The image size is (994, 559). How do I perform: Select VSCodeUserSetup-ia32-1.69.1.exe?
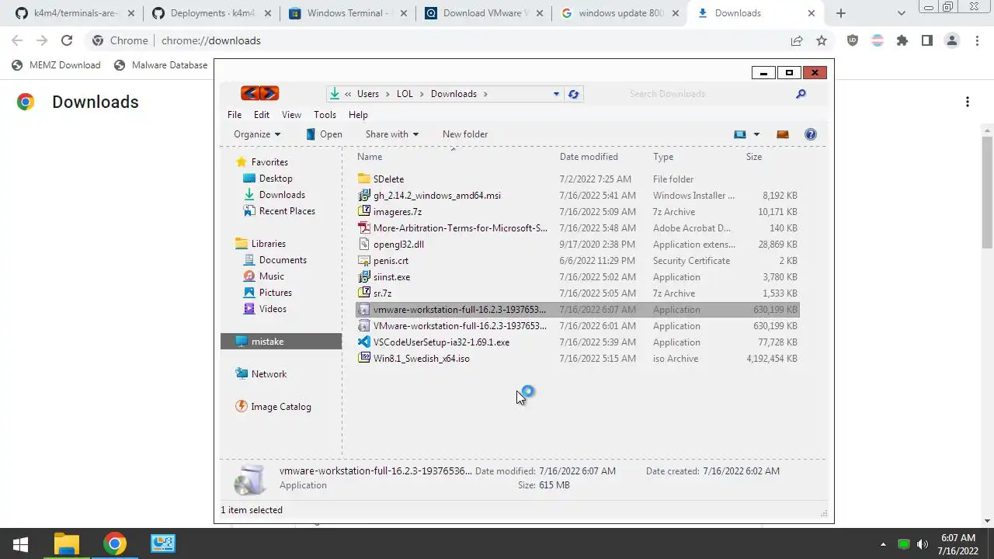[x=577, y=342]
